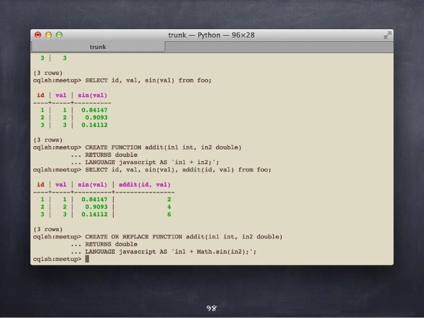Screen dimensions: 424x318
Task: Click 0.84147 in the row ending with 2
Action: click(94, 199)
